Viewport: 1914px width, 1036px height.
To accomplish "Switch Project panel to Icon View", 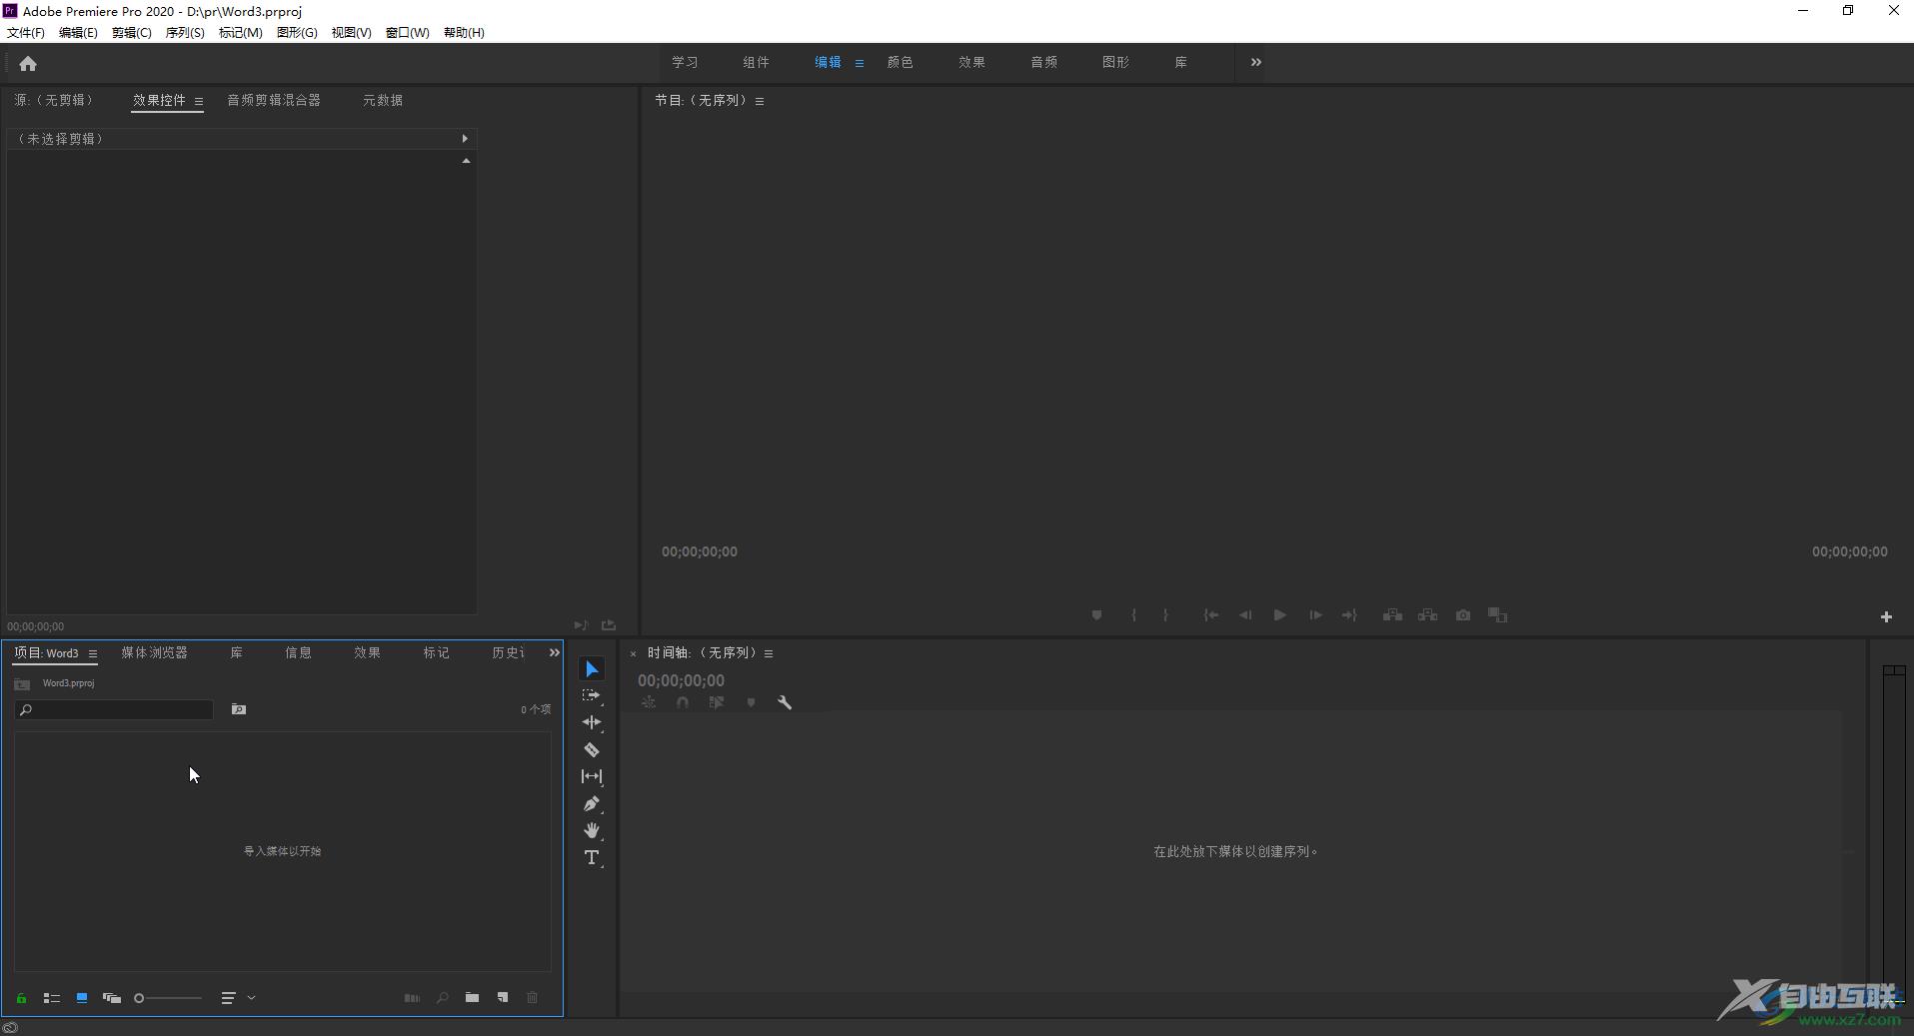I will click(x=82, y=998).
